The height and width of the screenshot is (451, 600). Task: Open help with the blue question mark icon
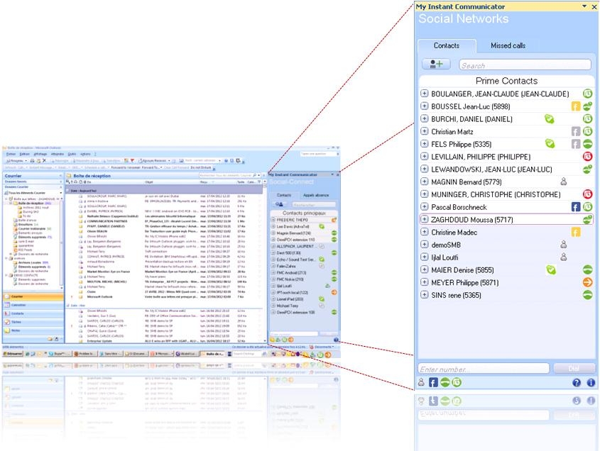point(577,383)
